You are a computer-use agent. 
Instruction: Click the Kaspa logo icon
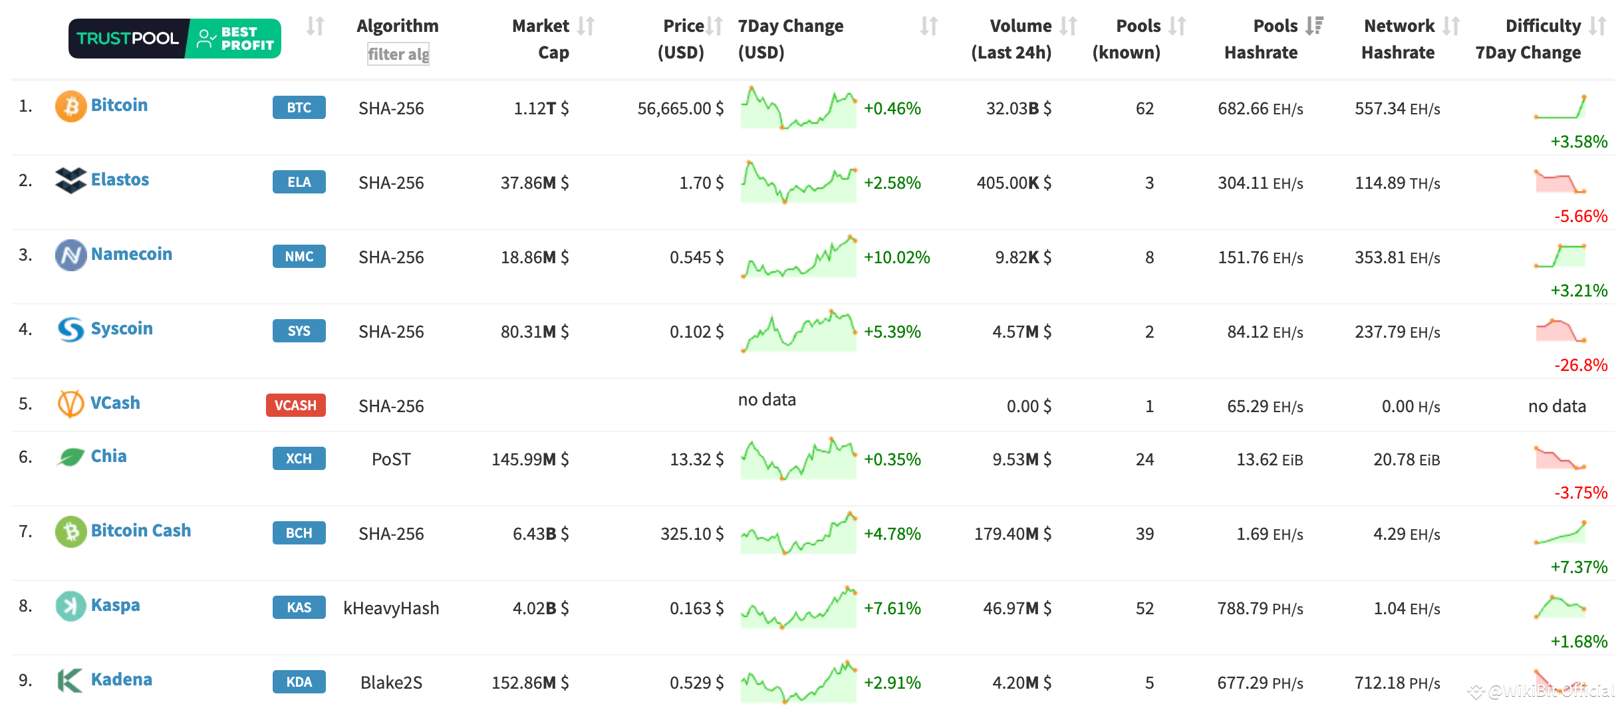(x=70, y=606)
